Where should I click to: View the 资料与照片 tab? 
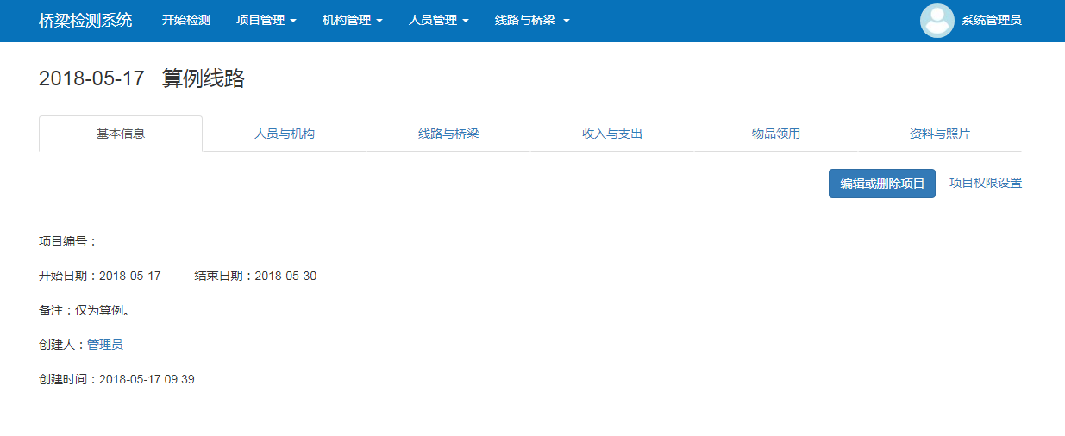(x=940, y=134)
